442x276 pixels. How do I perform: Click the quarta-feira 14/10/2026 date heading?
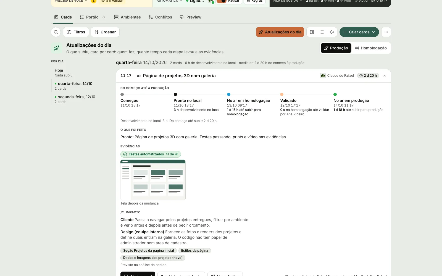tap(141, 63)
